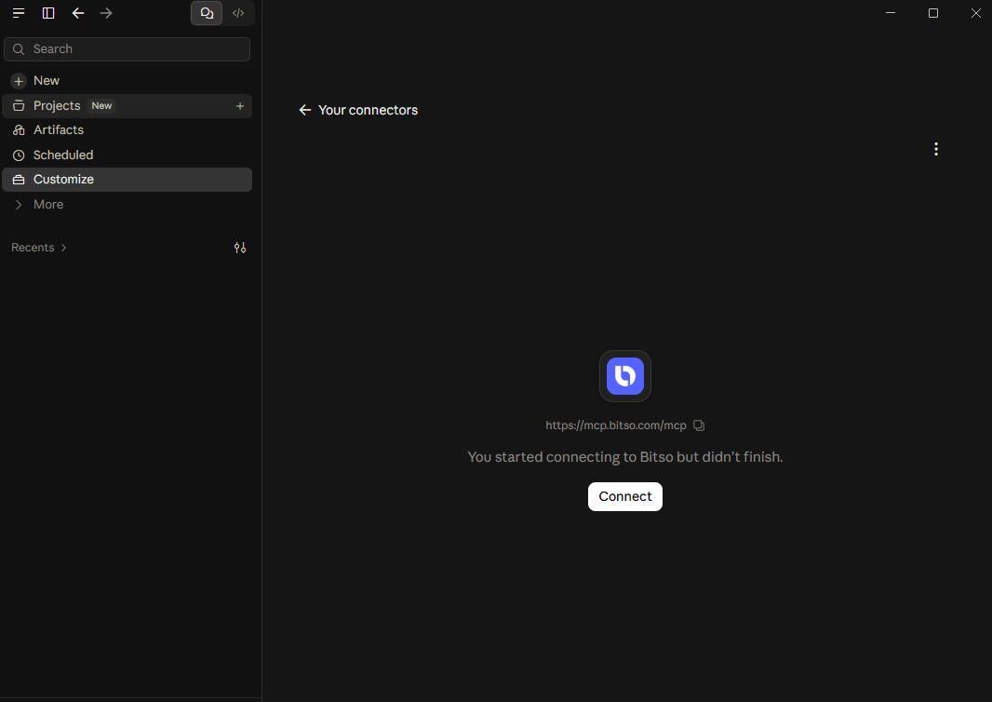
Task: Open Scheduled section
Action: (127, 155)
